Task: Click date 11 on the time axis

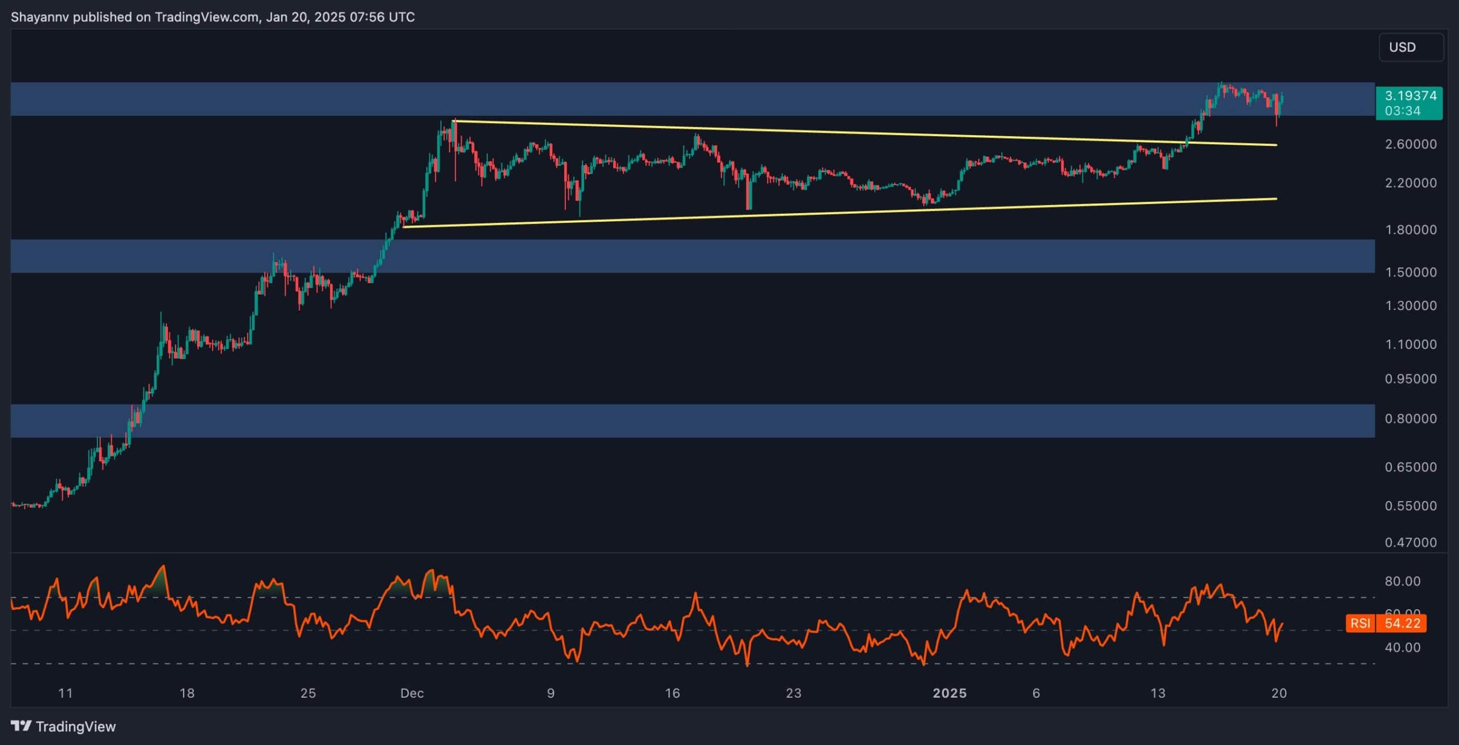Action: point(66,693)
